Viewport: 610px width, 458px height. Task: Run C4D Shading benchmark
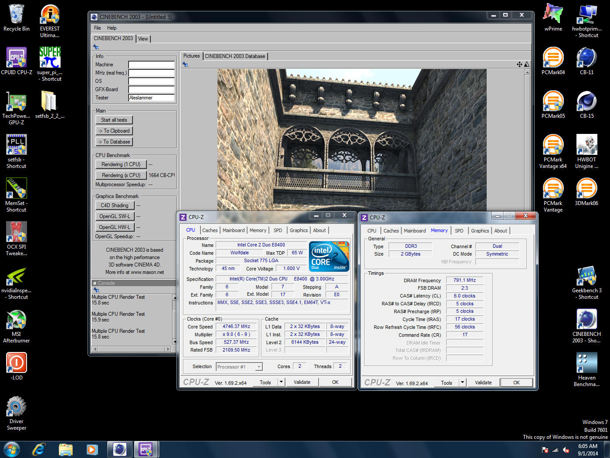pyautogui.click(x=115, y=205)
